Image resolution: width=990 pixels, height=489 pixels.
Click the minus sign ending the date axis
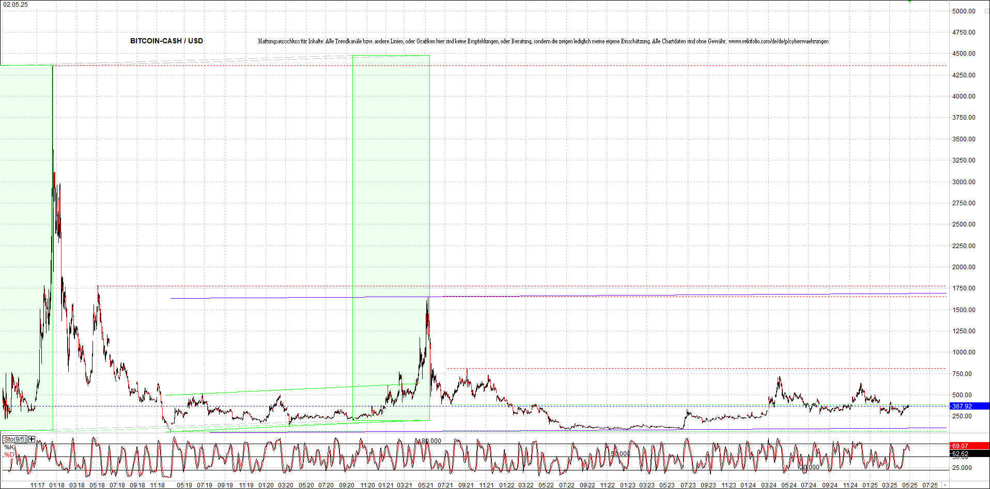[x=945, y=485]
